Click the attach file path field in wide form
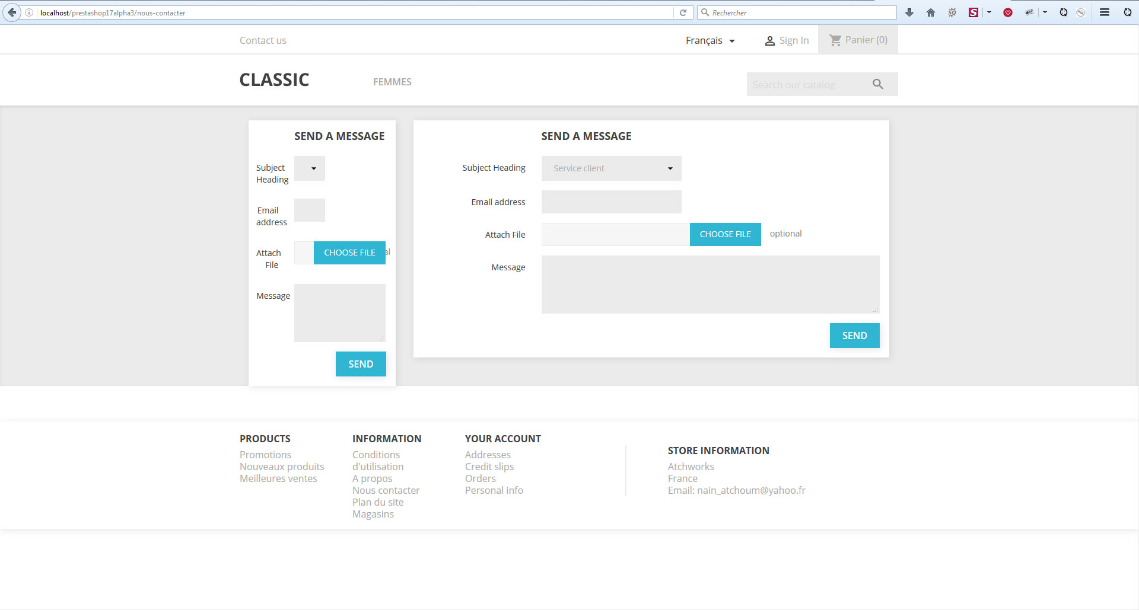The width and height of the screenshot is (1139, 610). 616,235
